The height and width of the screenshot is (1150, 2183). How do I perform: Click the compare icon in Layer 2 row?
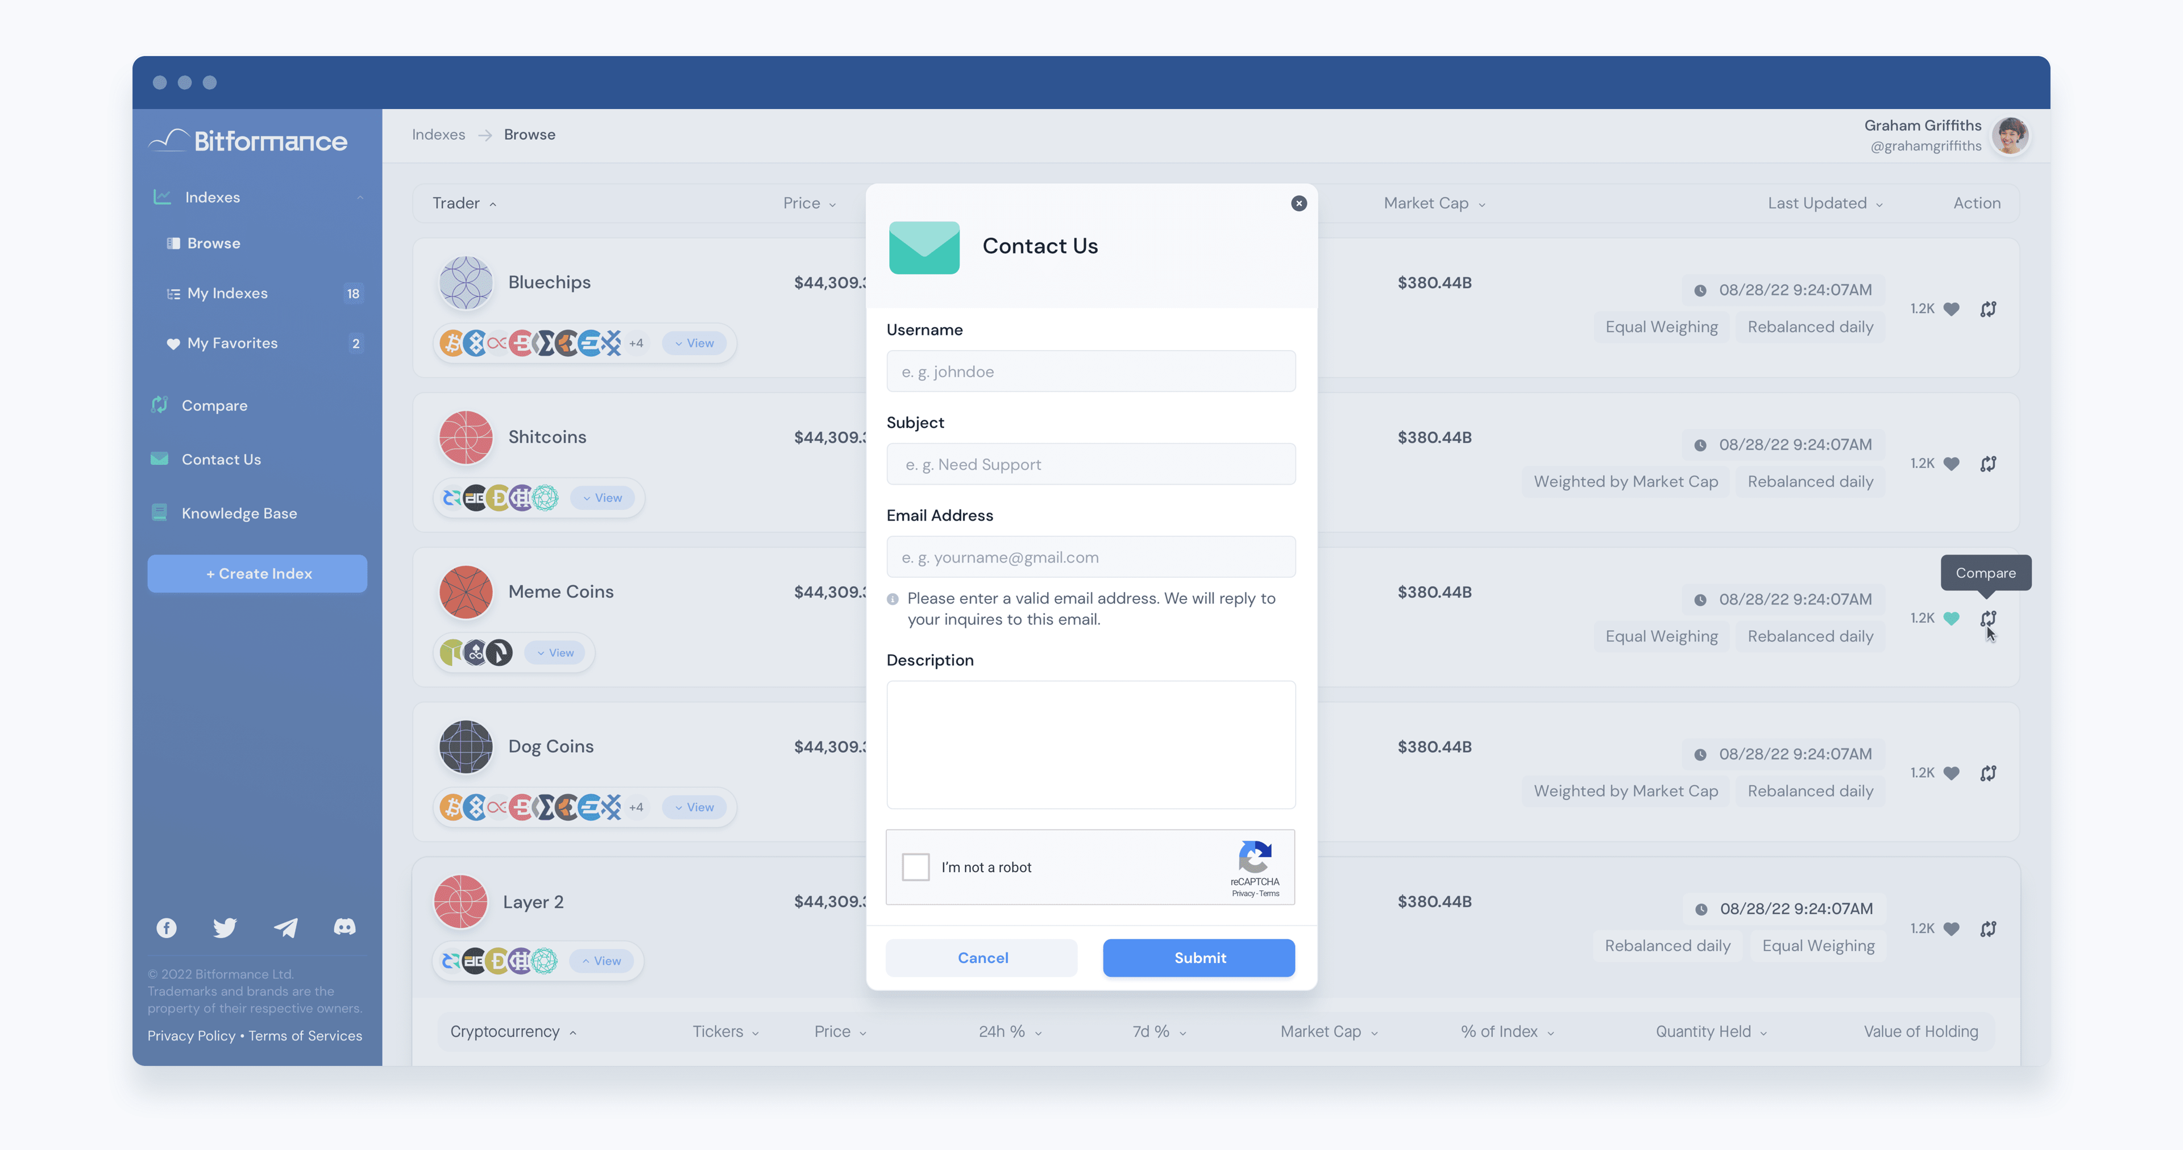(1988, 929)
